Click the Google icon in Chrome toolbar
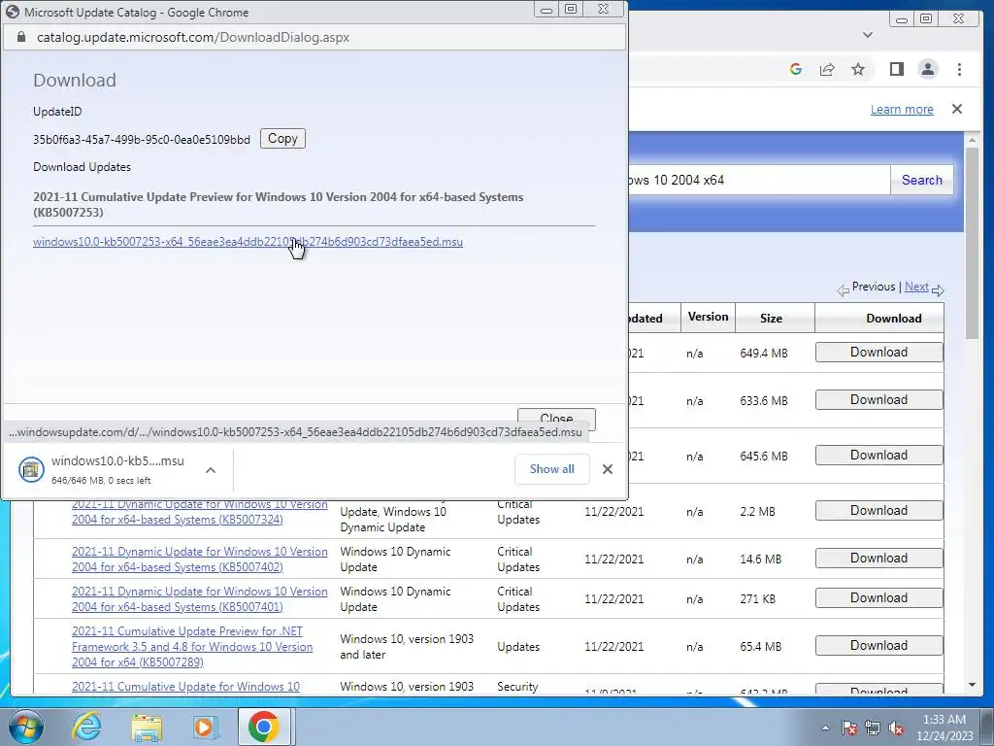Screen dimensions: 994x746 point(796,69)
